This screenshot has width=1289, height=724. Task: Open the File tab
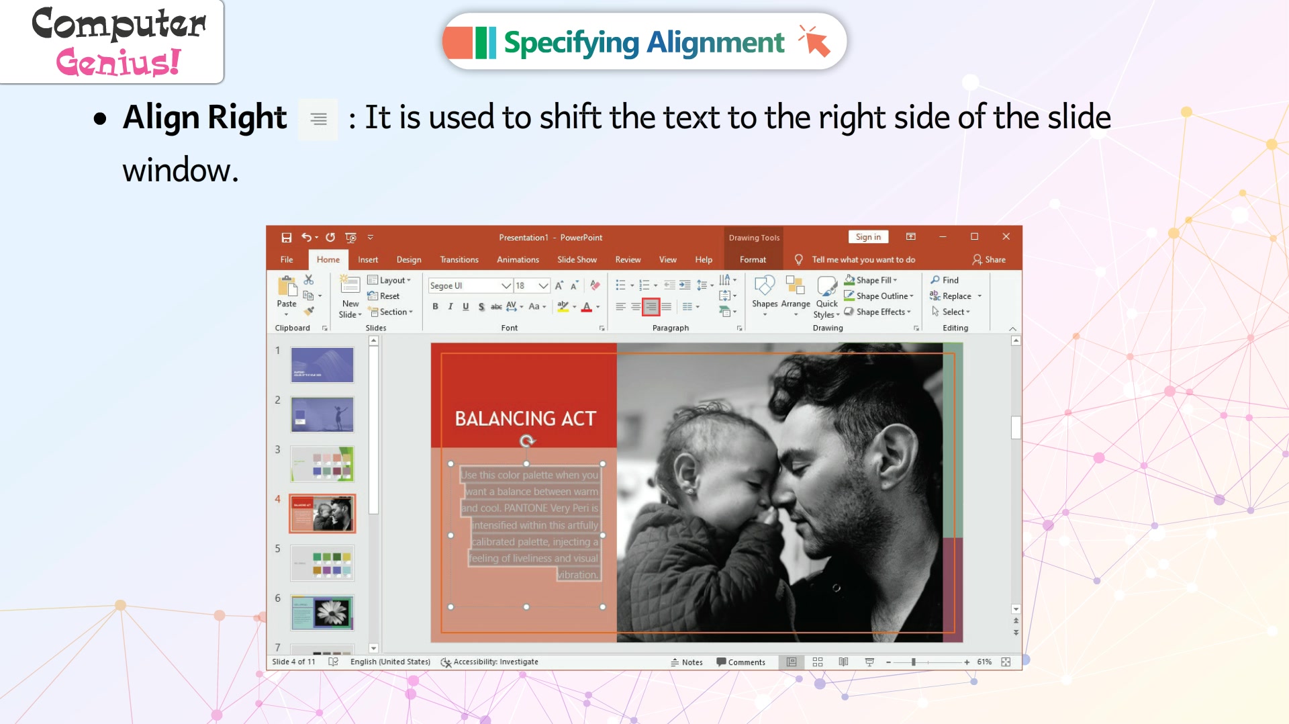tap(287, 259)
